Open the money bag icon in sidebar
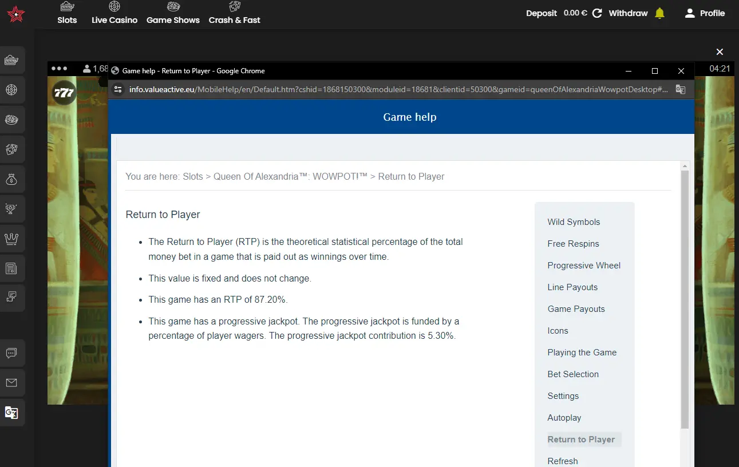The width and height of the screenshot is (739, 467). (x=11, y=179)
